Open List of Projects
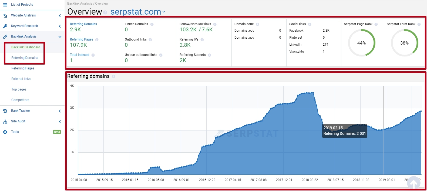 click(22, 5)
